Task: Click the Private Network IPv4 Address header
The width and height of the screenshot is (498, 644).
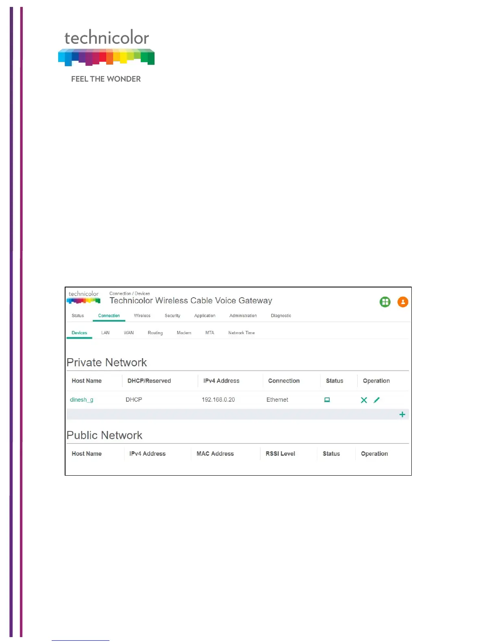Action: (x=221, y=381)
